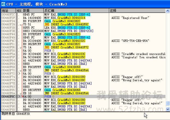Viewport: 170px width, 120px height.
Task: Click the scroll down arrow of disassembly pane
Action: 168,109
